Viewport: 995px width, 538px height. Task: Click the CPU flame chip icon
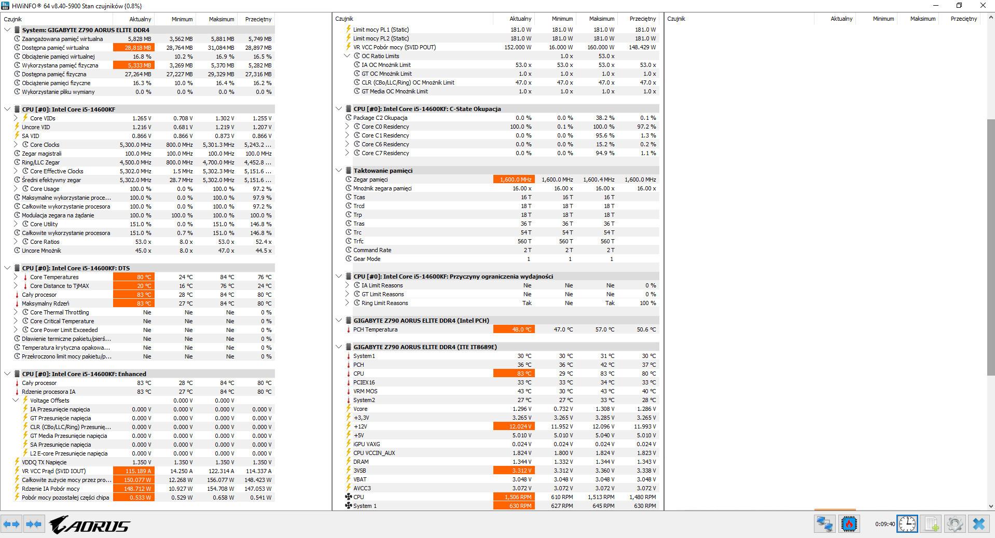pyautogui.click(x=849, y=524)
